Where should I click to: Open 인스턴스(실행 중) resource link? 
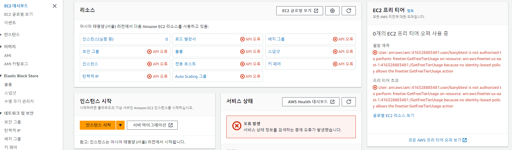point(98,39)
